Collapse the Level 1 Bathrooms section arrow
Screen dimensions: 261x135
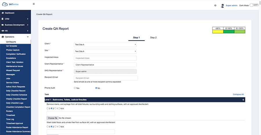pos(243,100)
